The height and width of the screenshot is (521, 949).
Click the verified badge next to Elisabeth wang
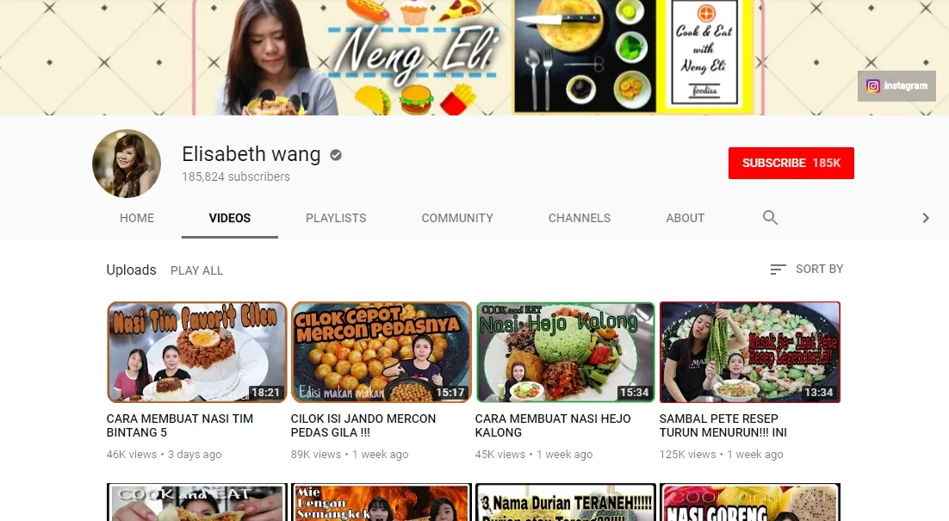click(x=335, y=155)
